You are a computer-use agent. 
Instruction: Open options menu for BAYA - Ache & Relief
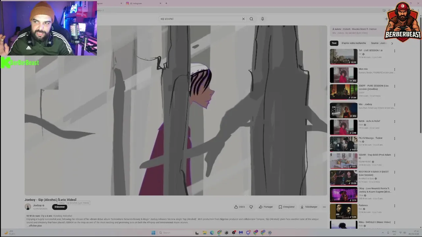[x=395, y=121]
